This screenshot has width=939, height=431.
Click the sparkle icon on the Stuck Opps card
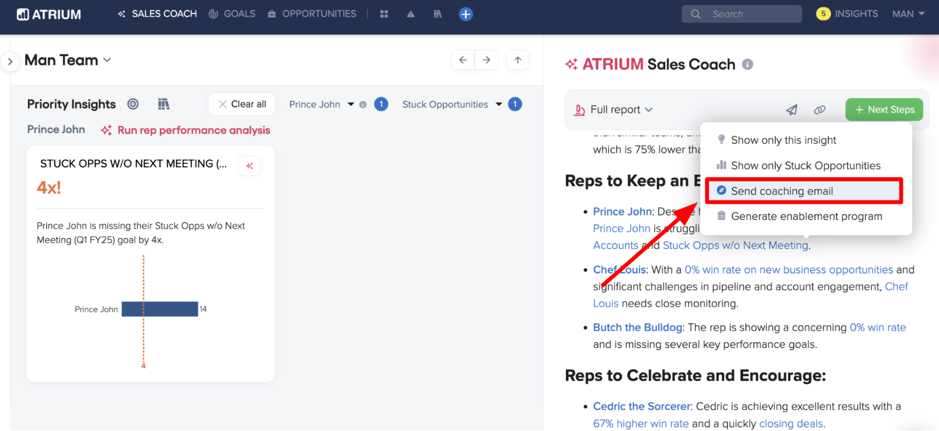(x=249, y=166)
